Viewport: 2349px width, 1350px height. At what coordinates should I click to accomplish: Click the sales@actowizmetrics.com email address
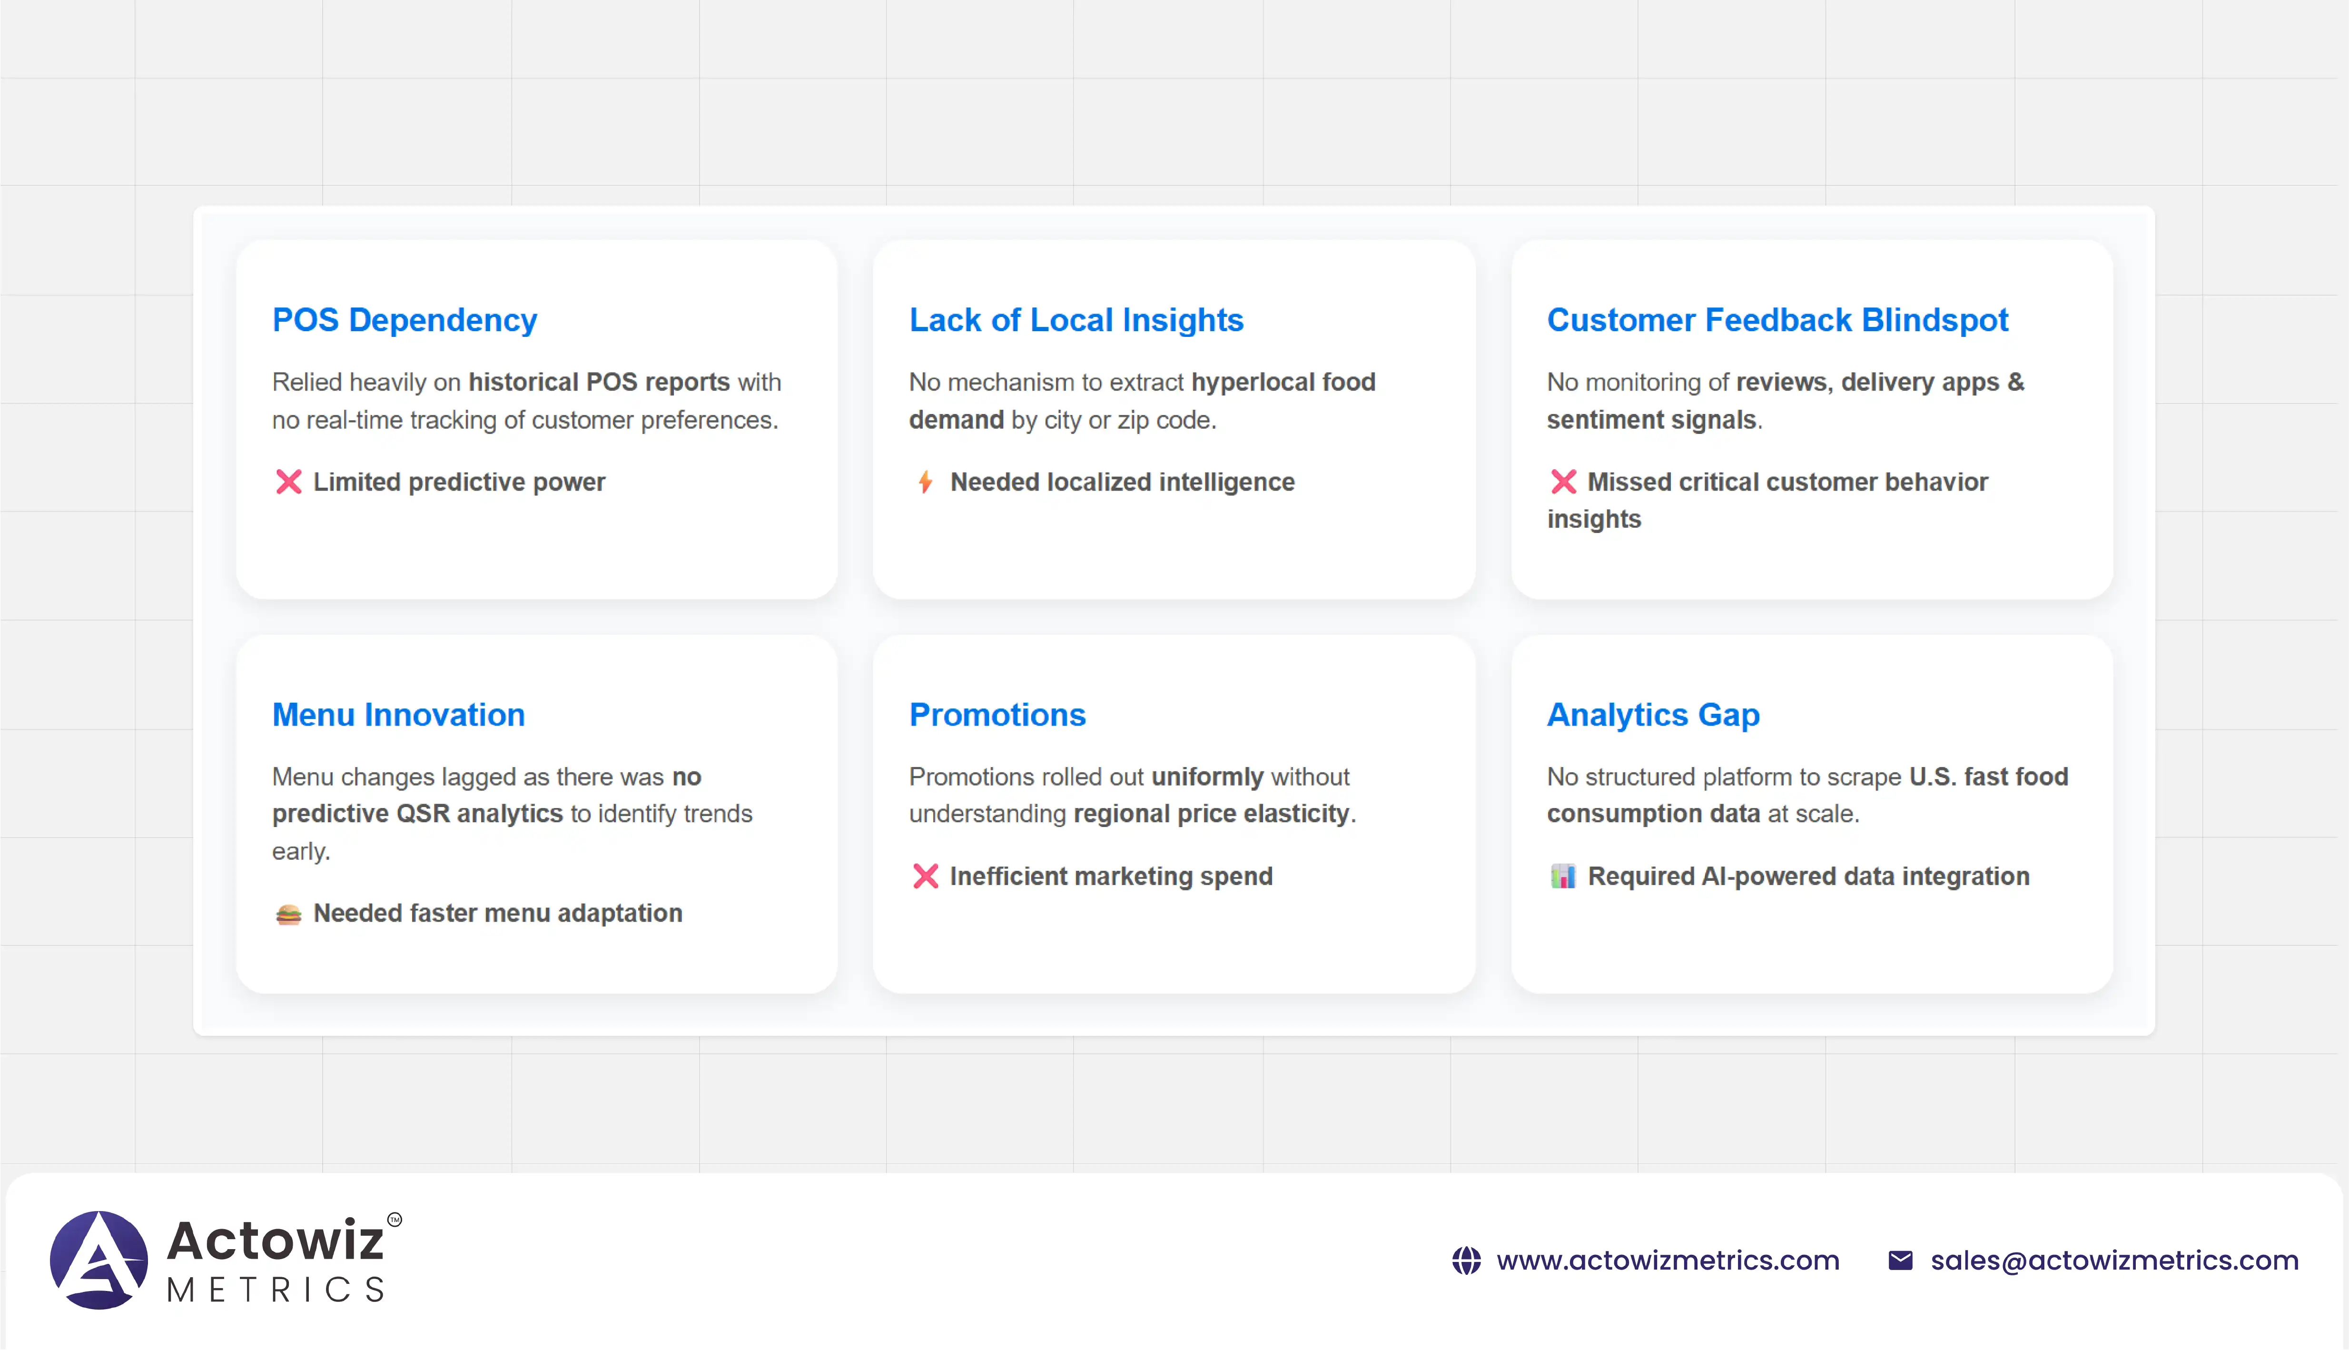2114,1261
